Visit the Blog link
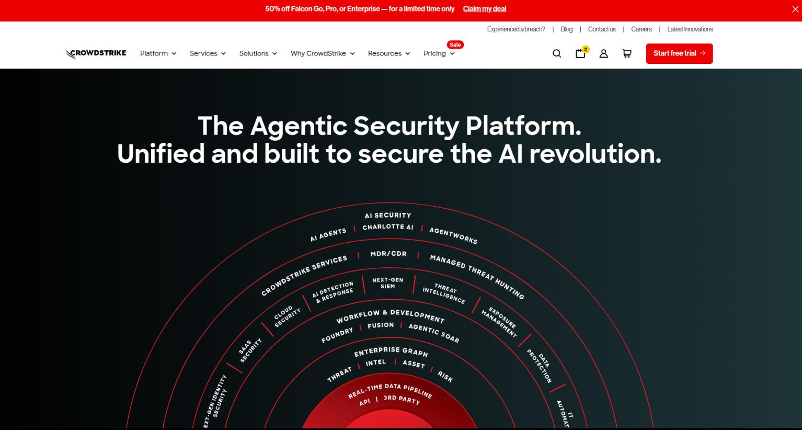802x430 pixels. [566, 29]
